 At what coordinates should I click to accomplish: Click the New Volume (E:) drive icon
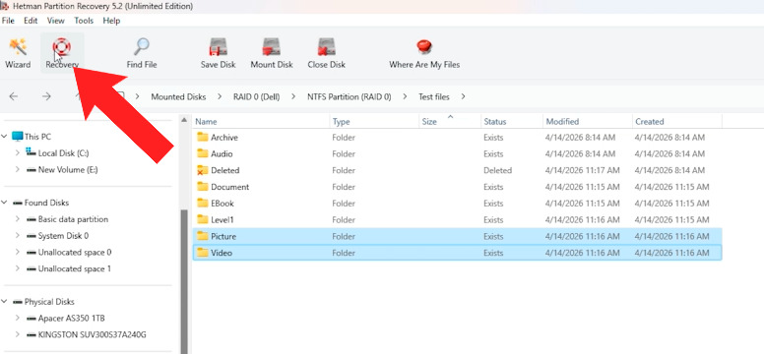click(32, 170)
